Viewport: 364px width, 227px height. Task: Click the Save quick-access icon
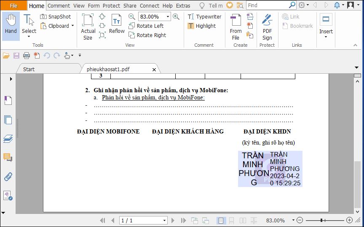click(16, 56)
